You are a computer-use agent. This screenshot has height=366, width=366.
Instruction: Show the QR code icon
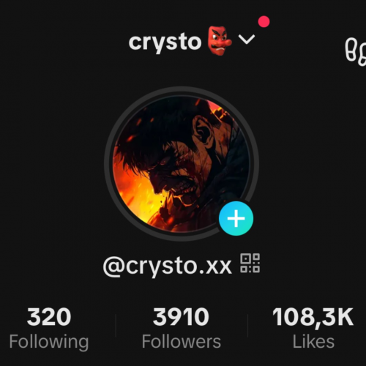coord(250,263)
